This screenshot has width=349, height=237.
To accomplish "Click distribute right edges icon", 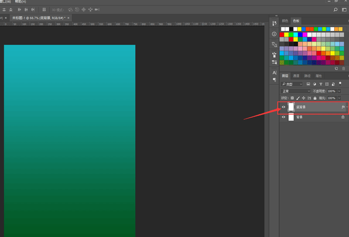I will point(33,10).
